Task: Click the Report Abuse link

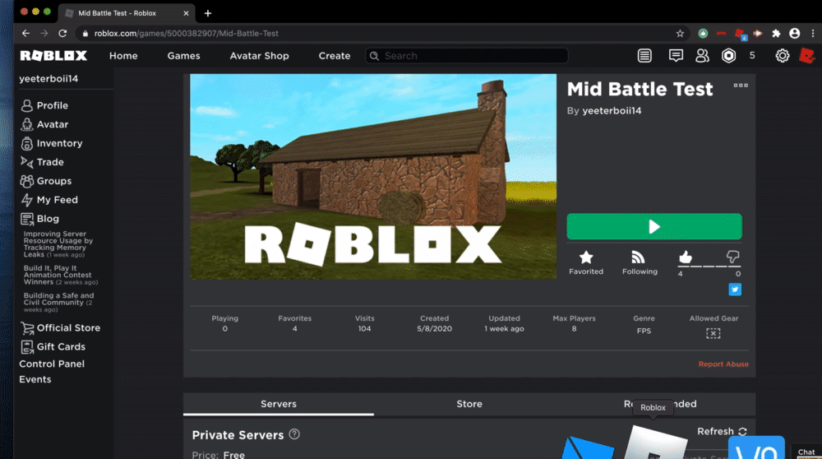Action: [723, 364]
